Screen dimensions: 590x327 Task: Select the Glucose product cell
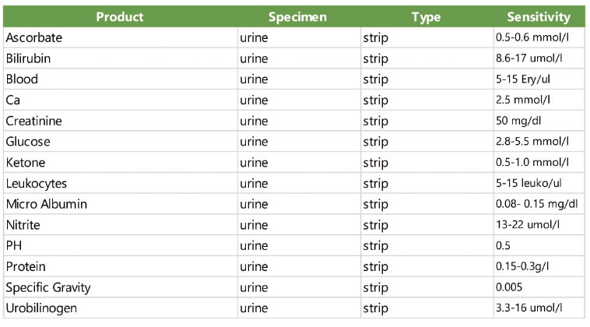[x=121, y=142]
